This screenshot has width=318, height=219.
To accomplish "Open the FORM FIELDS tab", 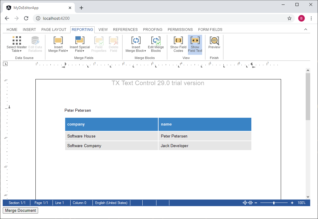I will [210, 30].
